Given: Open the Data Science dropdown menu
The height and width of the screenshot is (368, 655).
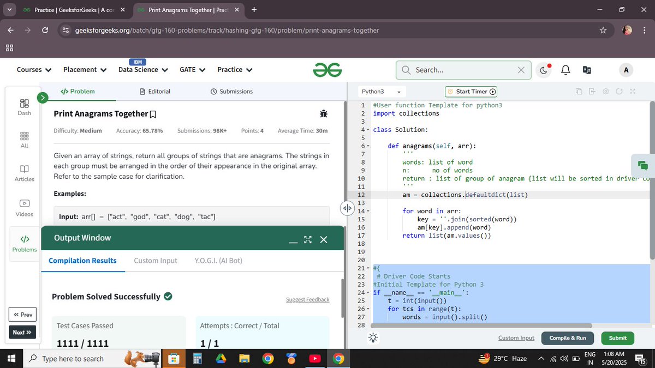Looking at the screenshot, I should click(143, 70).
